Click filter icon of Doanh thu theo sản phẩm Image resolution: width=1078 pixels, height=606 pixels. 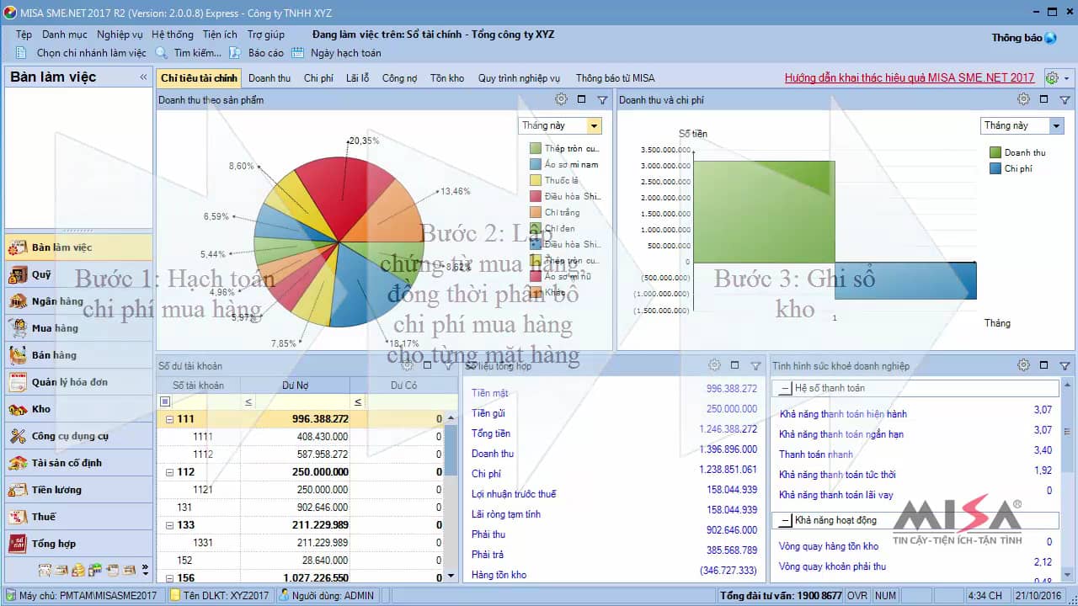pyautogui.click(x=602, y=99)
